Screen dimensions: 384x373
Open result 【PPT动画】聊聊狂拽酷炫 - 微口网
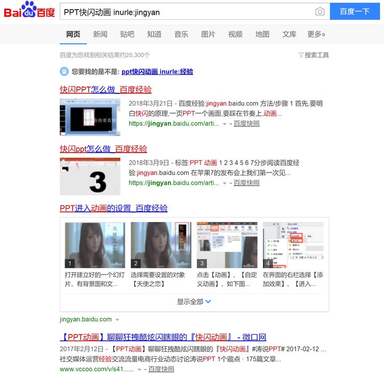tap(163, 337)
